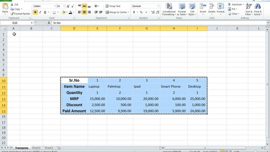270x152 pixels.
Task: Open the font color dropdown arrow
Action: pyautogui.click(x=74, y=12)
